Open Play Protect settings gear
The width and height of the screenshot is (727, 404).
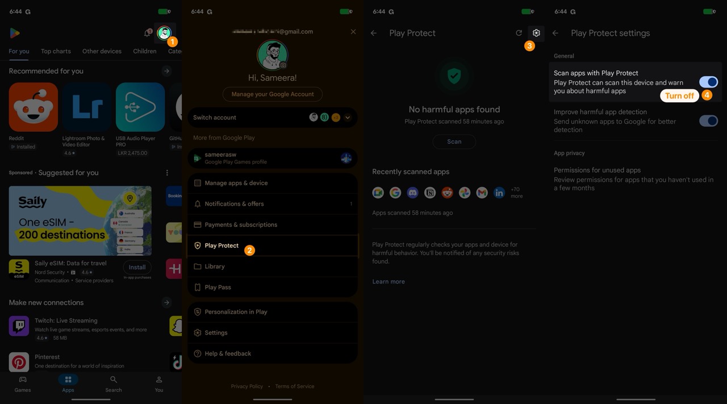(x=536, y=33)
